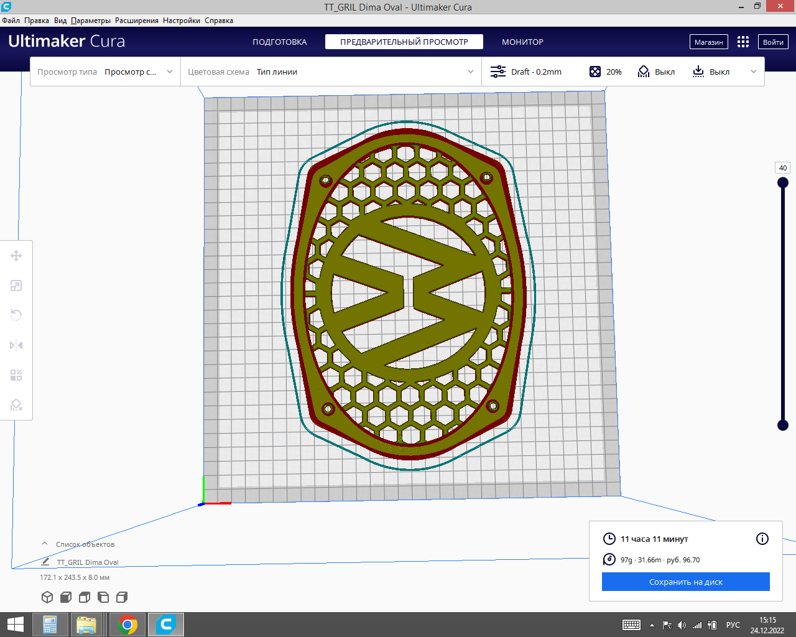796x637 pixels.
Task: Click Сохранить на диск button
Action: click(x=686, y=582)
